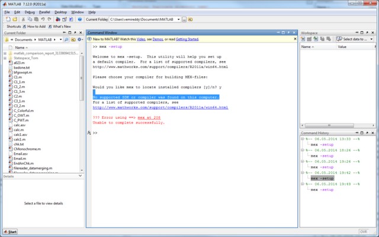Search files in Current Folder panel

tap(66, 40)
